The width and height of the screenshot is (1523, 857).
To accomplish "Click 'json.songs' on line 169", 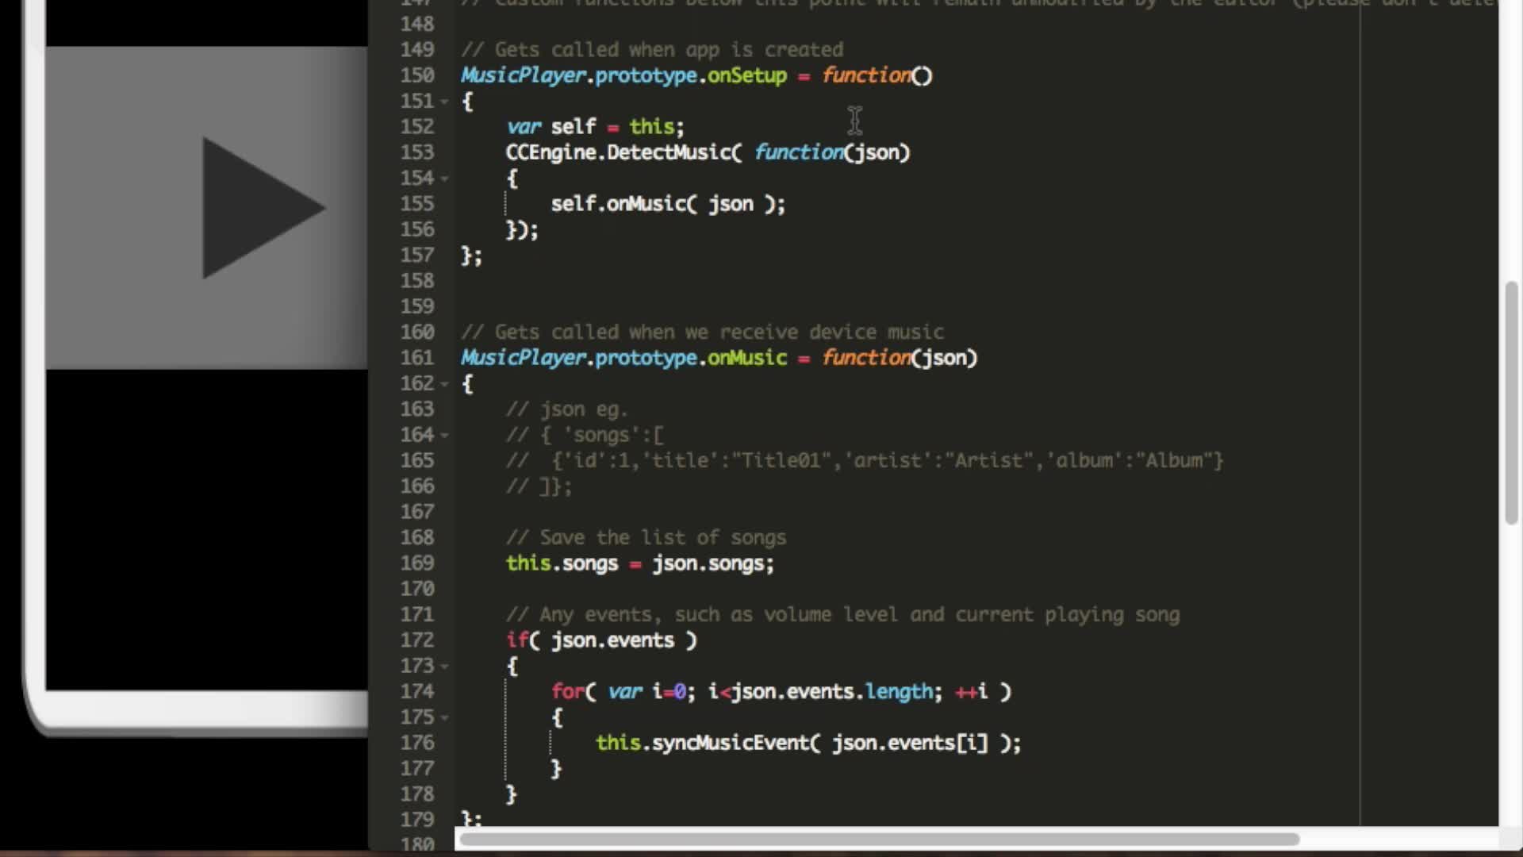I will coord(712,563).
